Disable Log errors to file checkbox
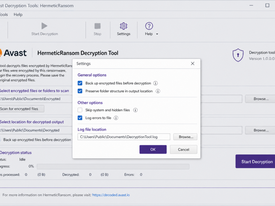This screenshot has width=275, height=206. [80, 118]
